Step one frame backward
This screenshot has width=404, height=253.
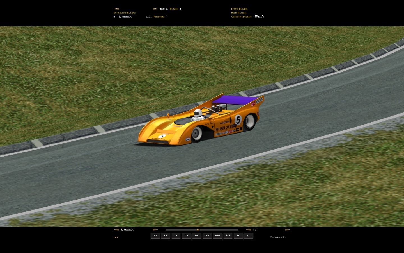(x=176, y=236)
